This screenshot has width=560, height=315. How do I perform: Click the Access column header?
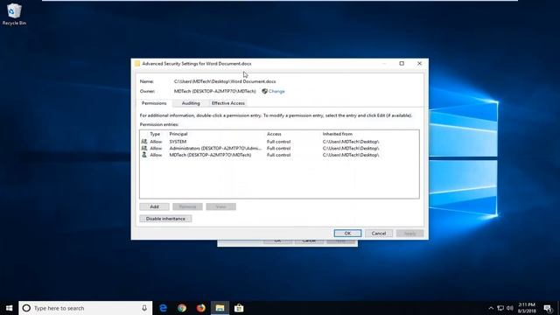point(274,134)
